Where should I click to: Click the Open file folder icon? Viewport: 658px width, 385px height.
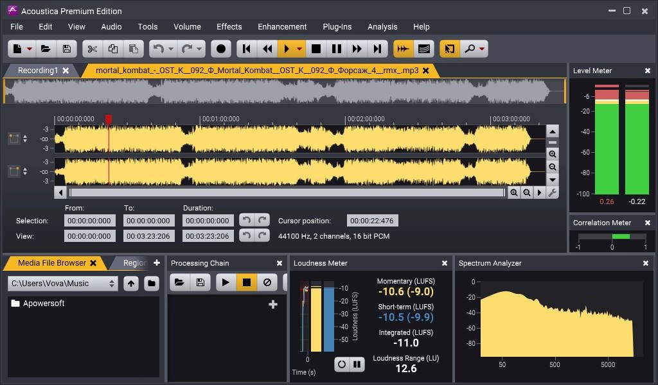click(46, 49)
